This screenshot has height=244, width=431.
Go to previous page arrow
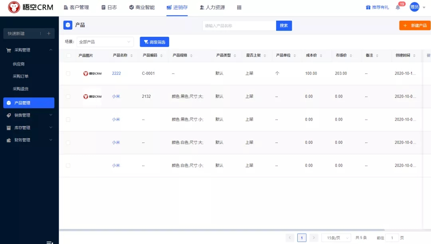point(290,238)
